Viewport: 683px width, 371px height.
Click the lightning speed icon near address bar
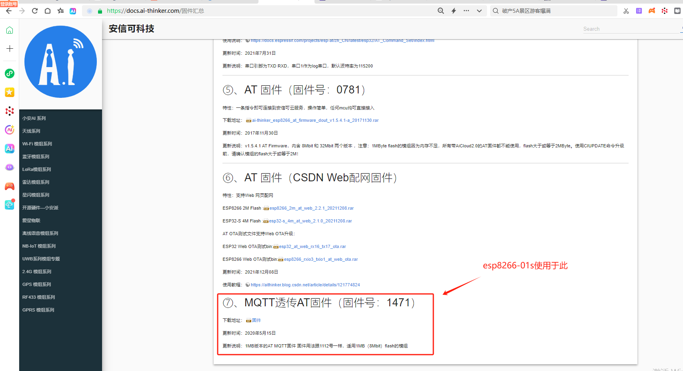(x=453, y=11)
